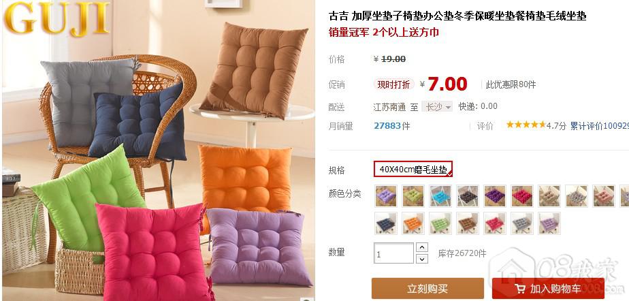629x301 pixels.
Task: Decrease quantity with the down arrow stepper
Action: coord(421,259)
